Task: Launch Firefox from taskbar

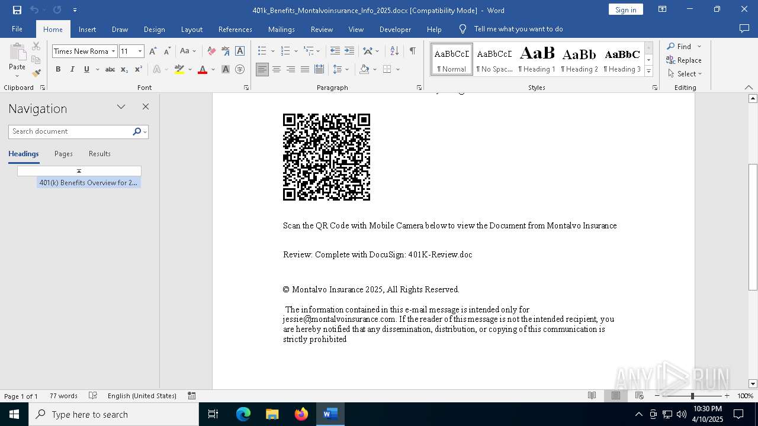Action: point(301,414)
